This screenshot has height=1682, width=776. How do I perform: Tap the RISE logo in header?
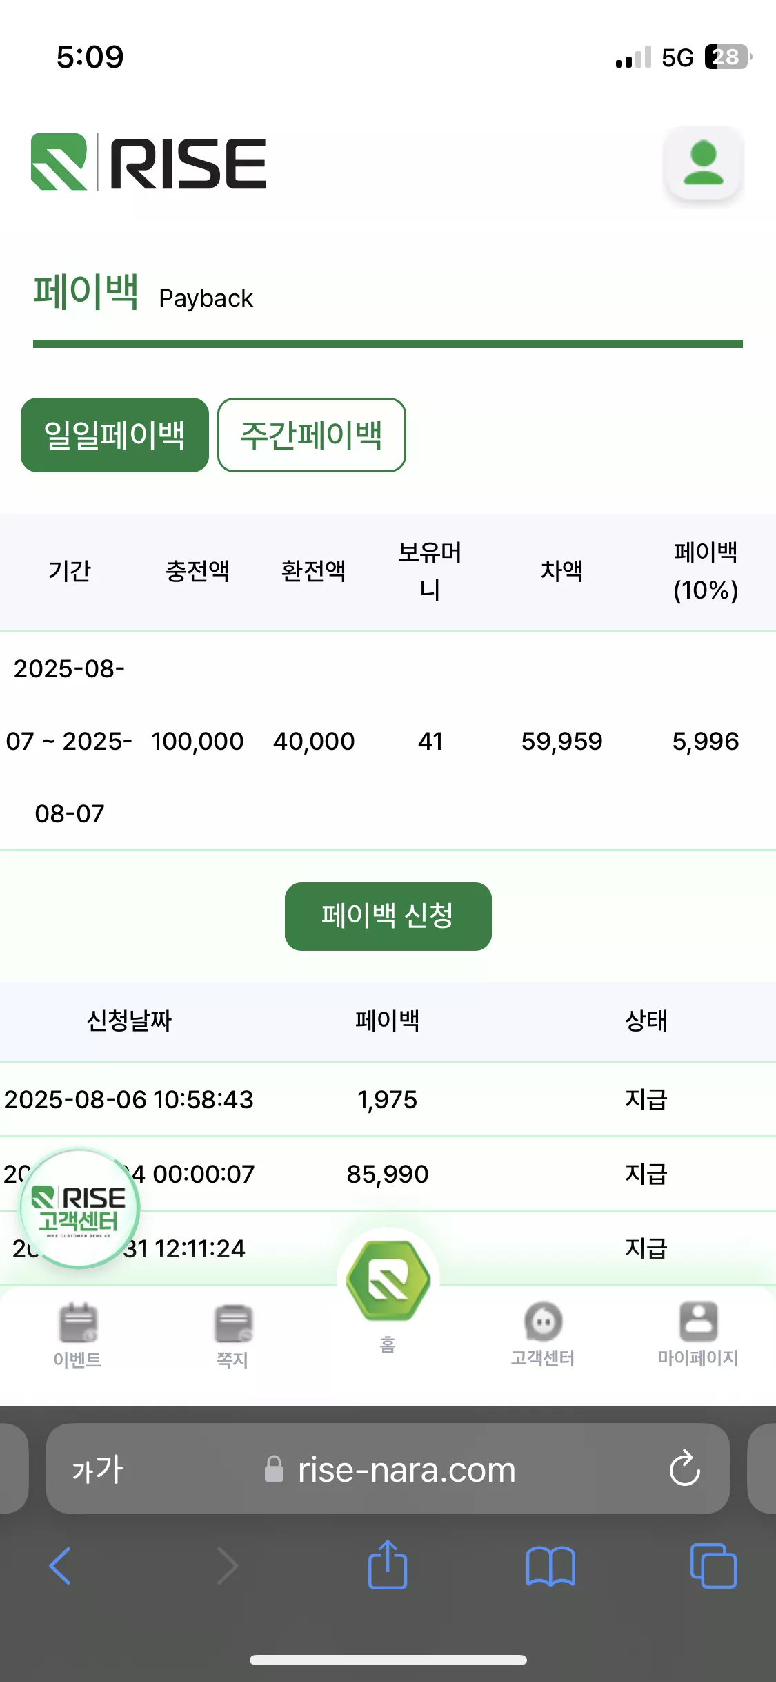pos(148,162)
